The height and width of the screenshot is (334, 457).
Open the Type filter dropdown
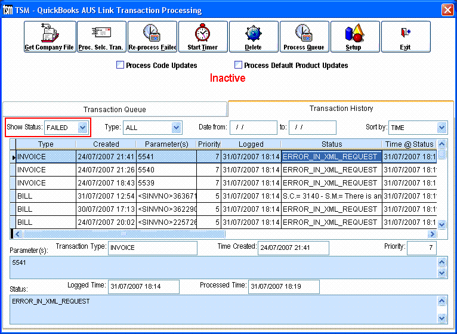click(176, 127)
